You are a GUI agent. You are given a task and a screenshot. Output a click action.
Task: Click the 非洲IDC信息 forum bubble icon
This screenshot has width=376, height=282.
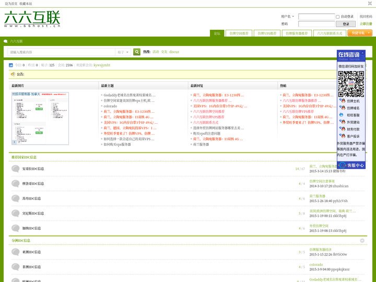pyautogui.click(x=16, y=267)
